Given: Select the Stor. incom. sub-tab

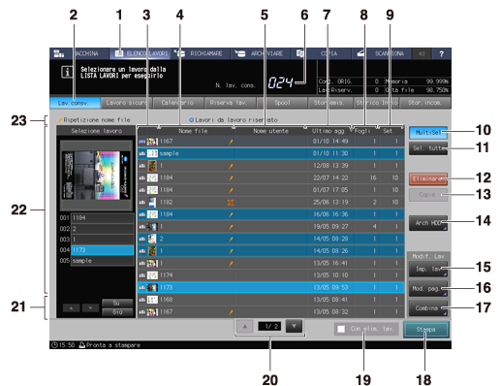Looking at the screenshot, I should tap(424, 103).
